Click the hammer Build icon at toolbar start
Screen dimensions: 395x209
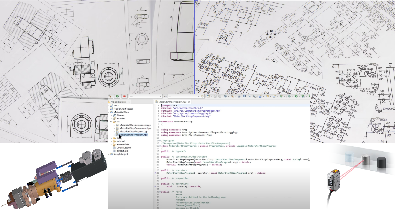(110, 96)
